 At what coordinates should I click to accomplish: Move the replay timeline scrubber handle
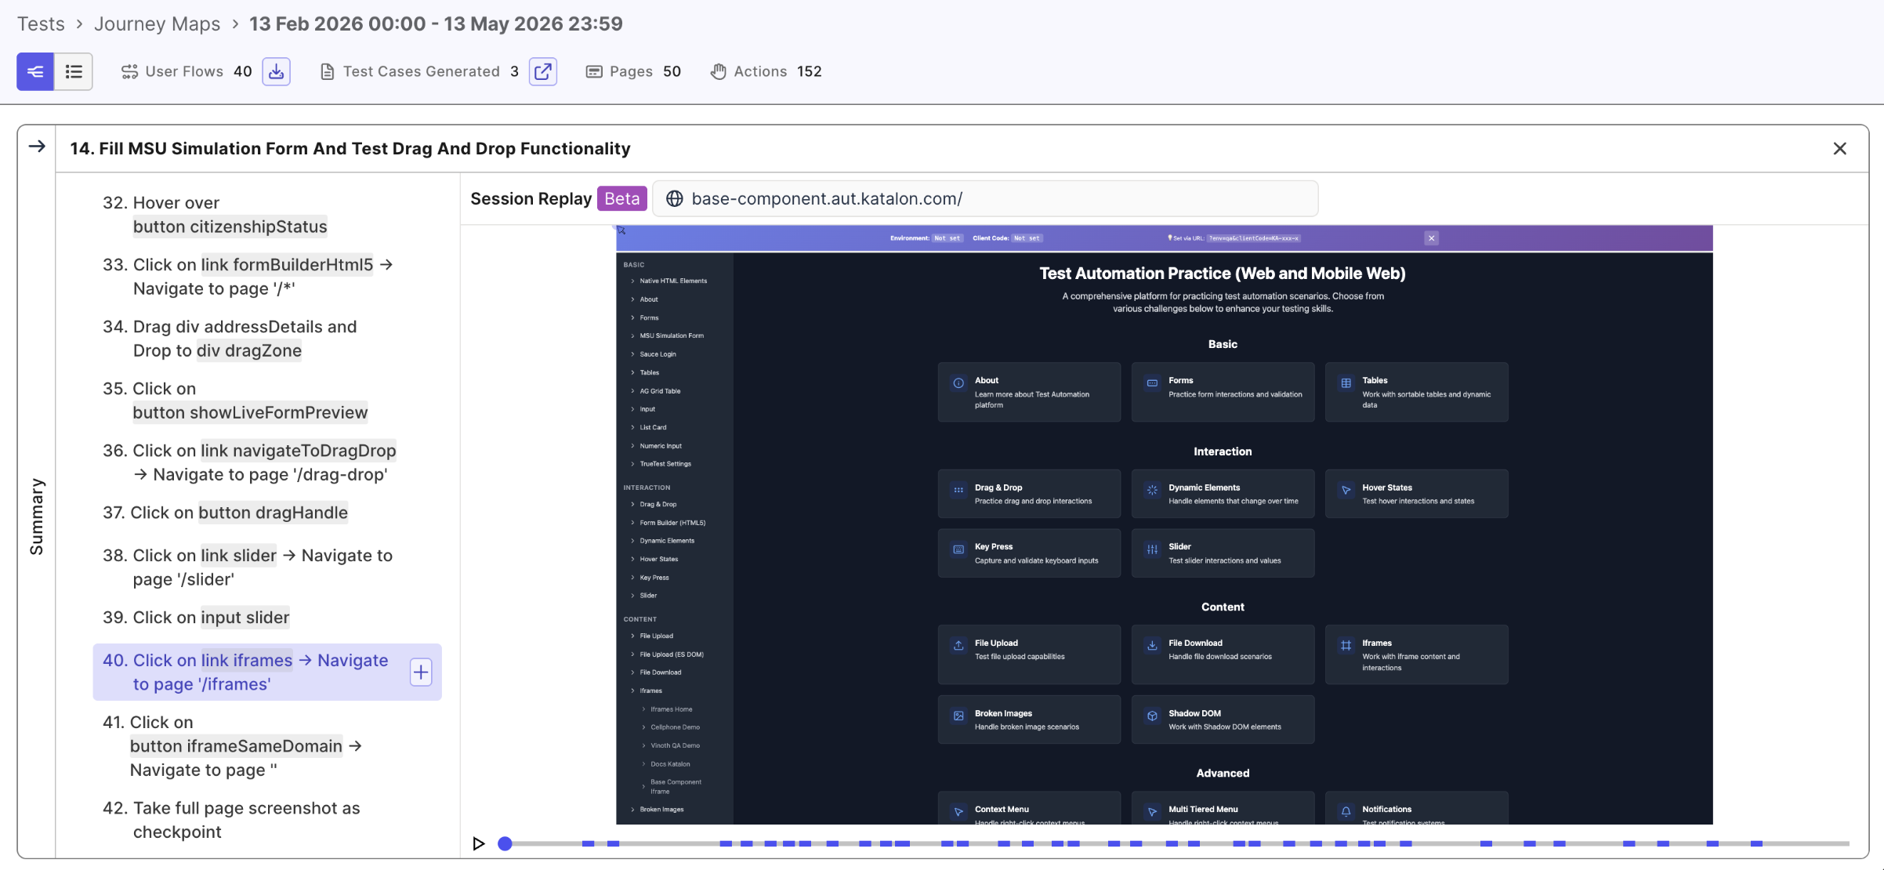pos(505,843)
